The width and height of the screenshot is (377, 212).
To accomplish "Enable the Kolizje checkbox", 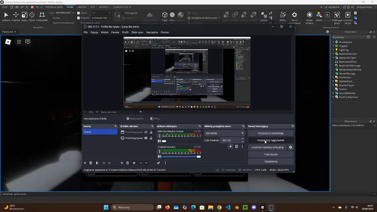I will pos(52,18).
